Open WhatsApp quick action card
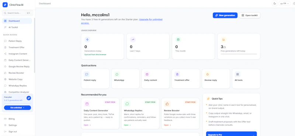 pos(125,79)
